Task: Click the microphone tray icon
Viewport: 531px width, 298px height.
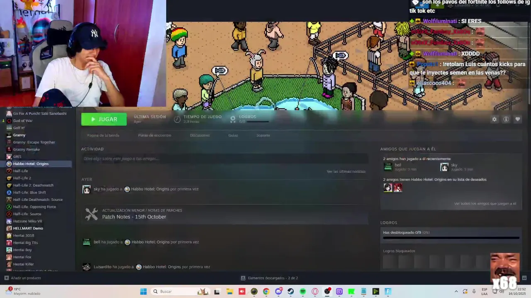Action: [x=474, y=291]
